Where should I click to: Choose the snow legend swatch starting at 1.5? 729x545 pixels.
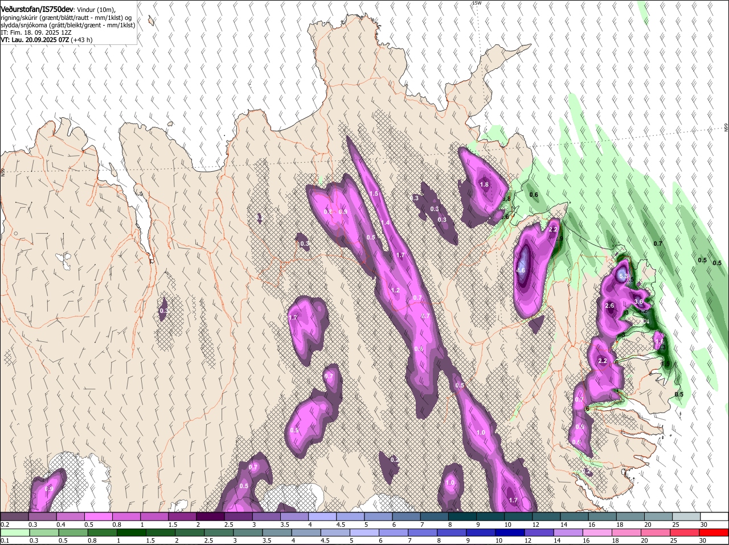(182, 517)
